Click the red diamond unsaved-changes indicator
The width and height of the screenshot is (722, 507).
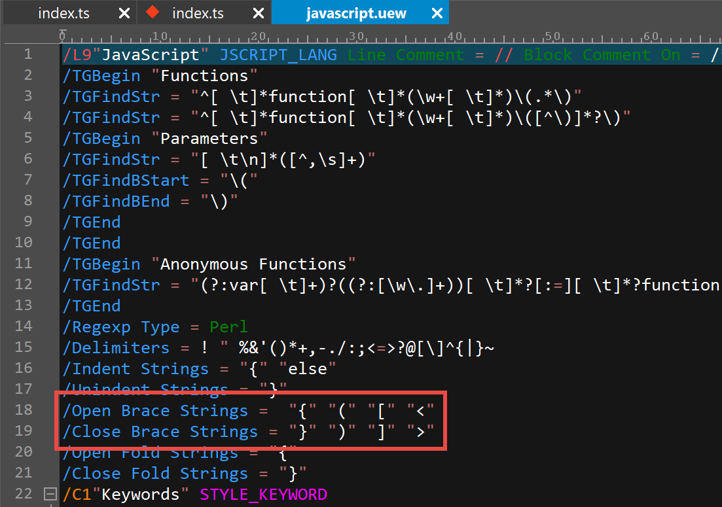click(153, 12)
